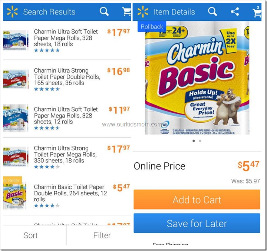Select first image pagination dot
Screen dimensions: 267x251
[194, 141]
